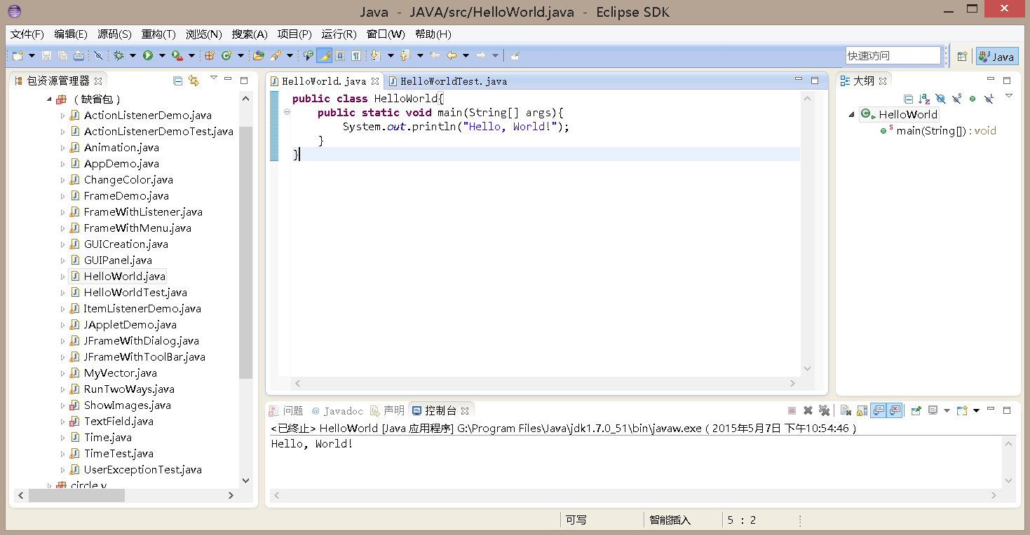Click Clear Console icon
Screen dimensions: 1030x535
click(x=846, y=410)
